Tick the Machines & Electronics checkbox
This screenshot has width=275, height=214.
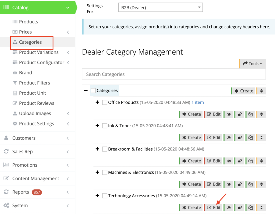pyautogui.click(x=105, y=172)
